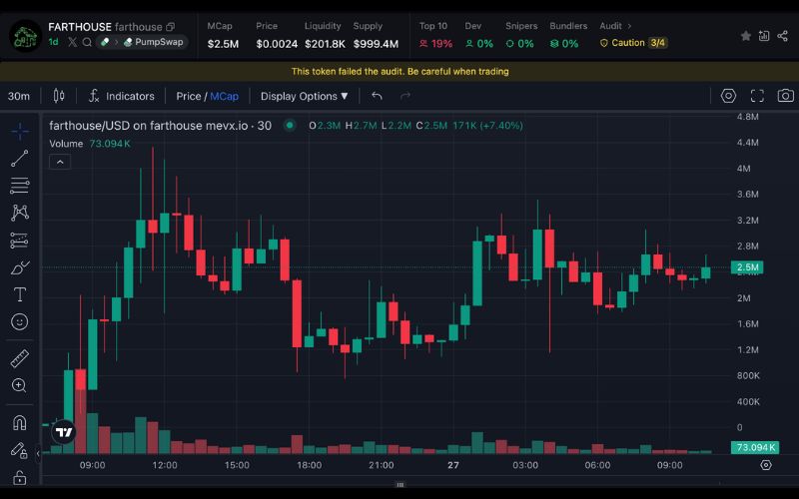Enter fullscreen chart mode
The height and width of the screenshot is (499, 799).
pos(757,96)
